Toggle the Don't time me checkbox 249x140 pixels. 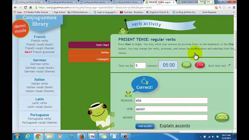(x=229, y=65)
